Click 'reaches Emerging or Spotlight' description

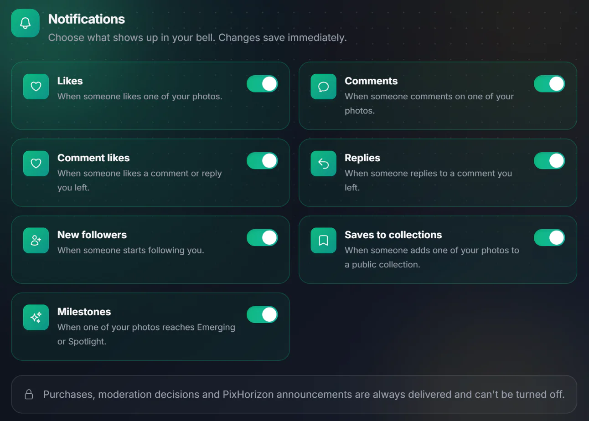[146, 334]
